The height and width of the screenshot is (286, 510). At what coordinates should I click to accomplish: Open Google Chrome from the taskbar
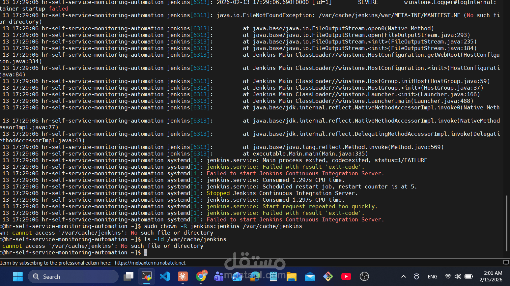pyautogui.click(x=201, y=276)
